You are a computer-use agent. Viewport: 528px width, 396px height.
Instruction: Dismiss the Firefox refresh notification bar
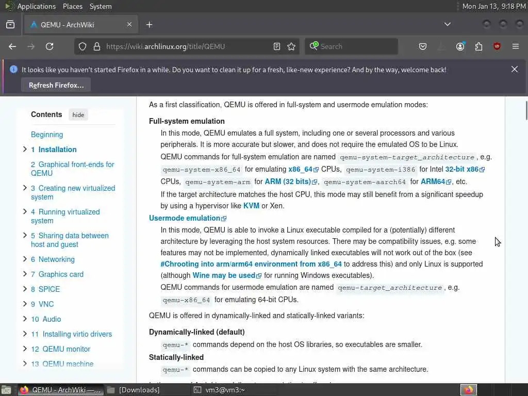point(515,70)
